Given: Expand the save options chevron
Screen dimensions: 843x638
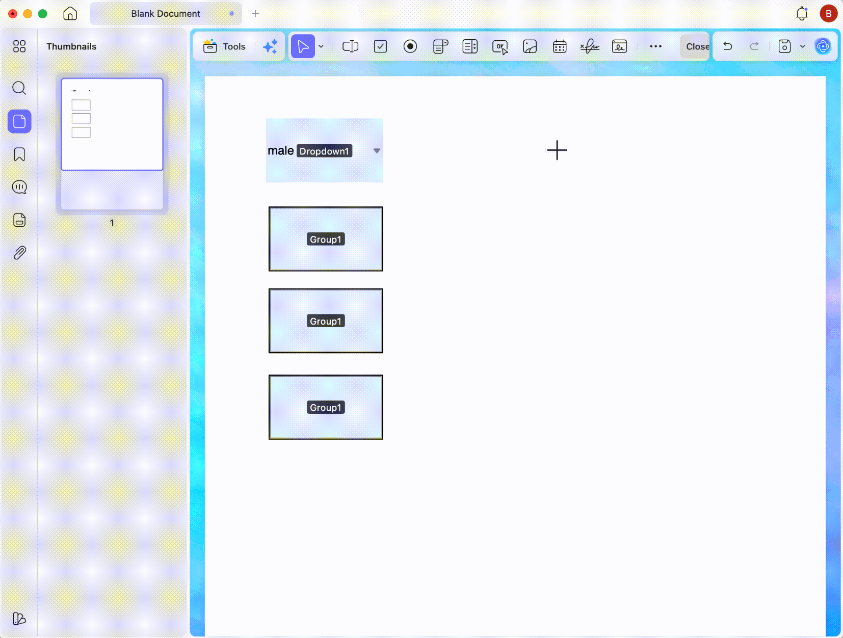Looking at the screenshot, I should 803,46.
